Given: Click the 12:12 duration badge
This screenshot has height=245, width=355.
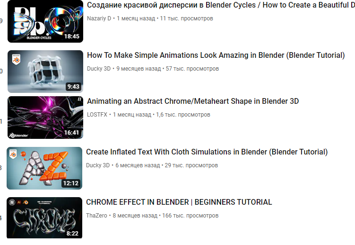Looking at the screenshot, I should coord(71,183).
